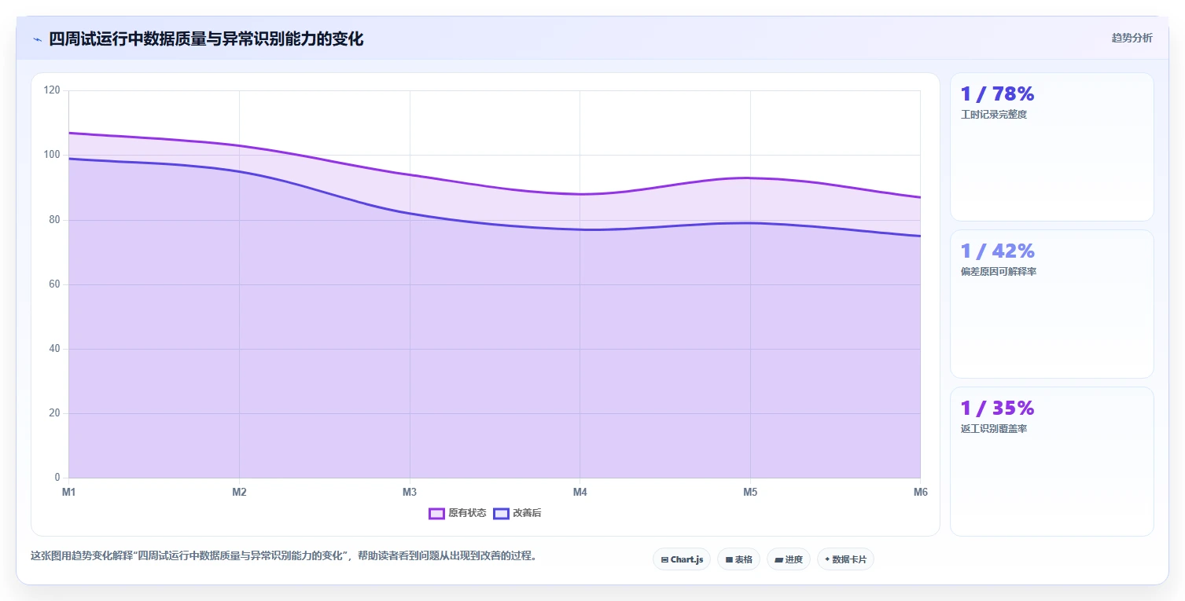This screenshot has width=1185, height=601.
Task: Click the Chart.js chip
Action: (x=682, y=559)
